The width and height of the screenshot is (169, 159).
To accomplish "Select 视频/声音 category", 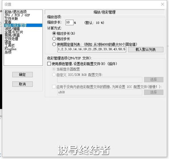I will pyautogui.click(x=12, y=35).
